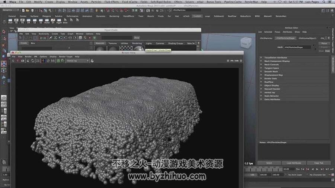Click the new scene icon in status line

pos(23,10)
